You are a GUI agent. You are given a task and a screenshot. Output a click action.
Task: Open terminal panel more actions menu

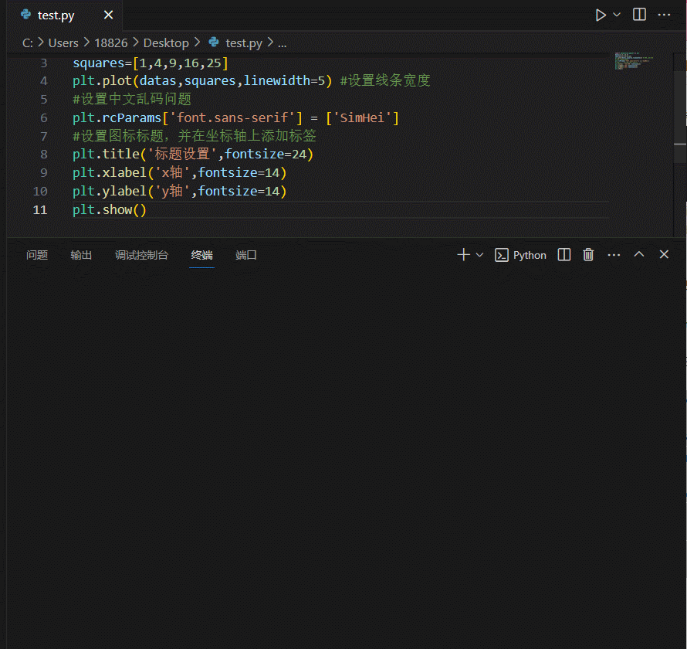tap(614, 255)
